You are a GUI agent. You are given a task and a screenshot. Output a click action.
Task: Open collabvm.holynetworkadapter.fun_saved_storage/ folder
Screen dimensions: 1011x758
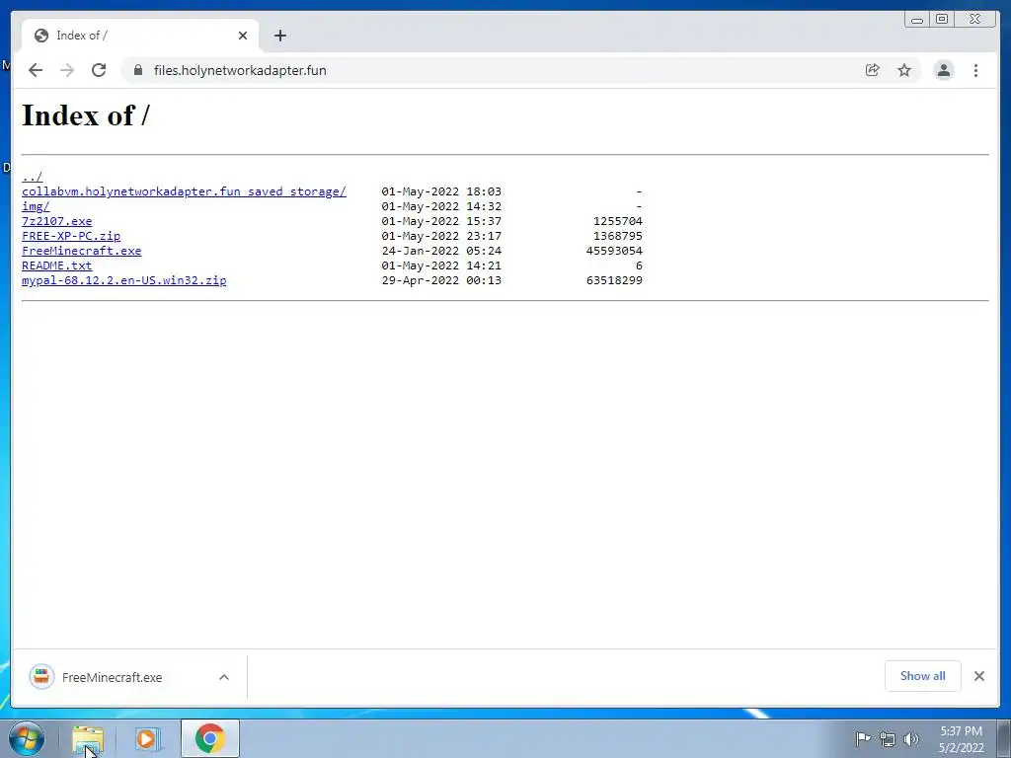184,191
